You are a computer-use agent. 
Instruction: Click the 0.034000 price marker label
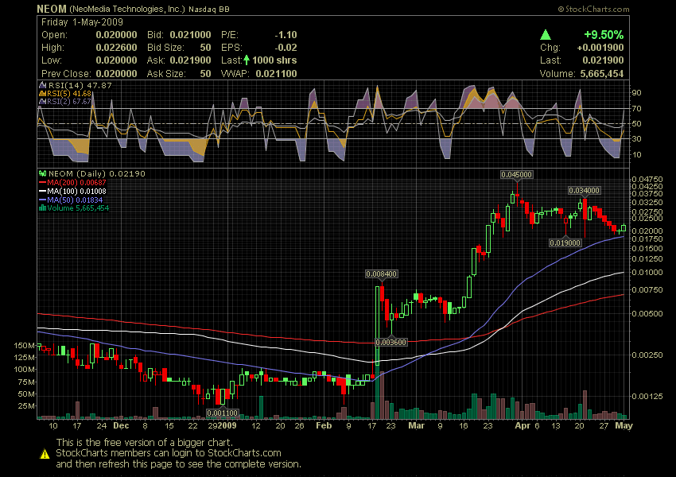(x=585, y=191)
